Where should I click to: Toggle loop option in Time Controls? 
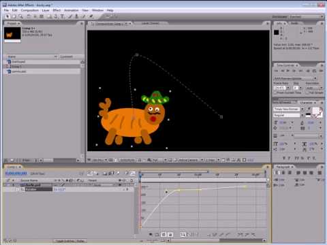point(314,71)
